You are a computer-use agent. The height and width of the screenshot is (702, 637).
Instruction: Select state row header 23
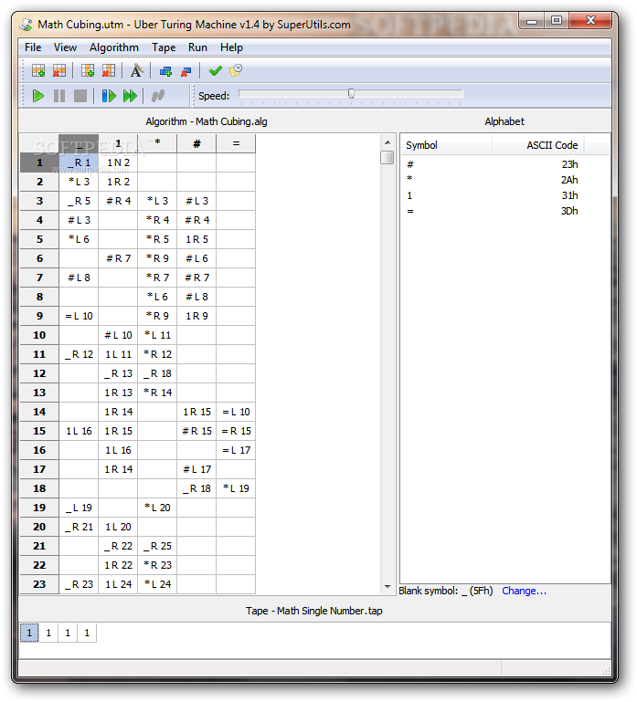(39, 584)
